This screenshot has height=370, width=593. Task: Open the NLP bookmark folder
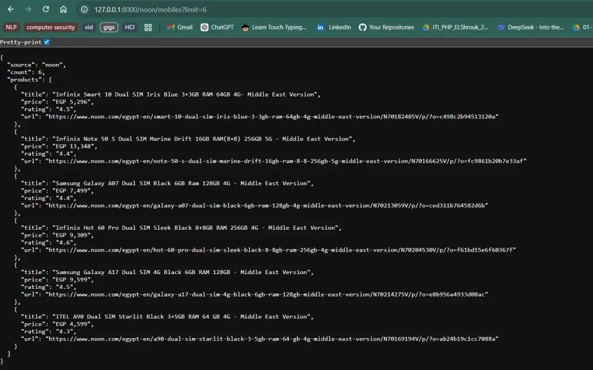coord(11,27)
